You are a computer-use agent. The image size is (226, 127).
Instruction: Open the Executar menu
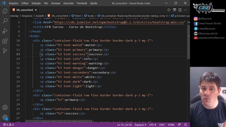tap(69, 3)
